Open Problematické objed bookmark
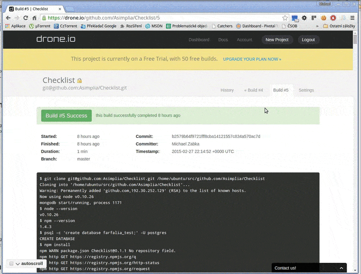 (187, 26)
